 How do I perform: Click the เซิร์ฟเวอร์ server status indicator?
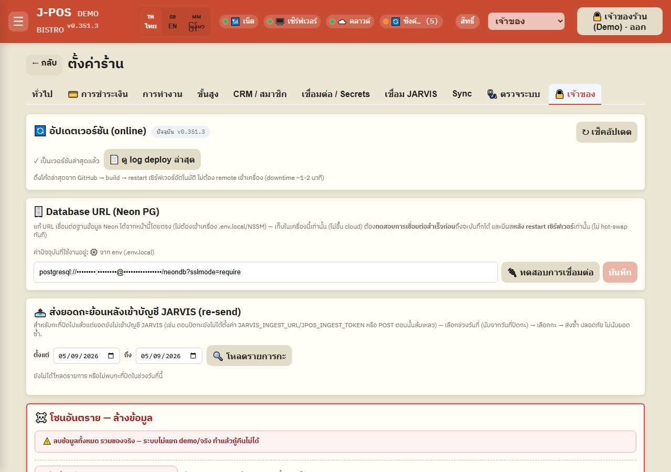point(292,22)
